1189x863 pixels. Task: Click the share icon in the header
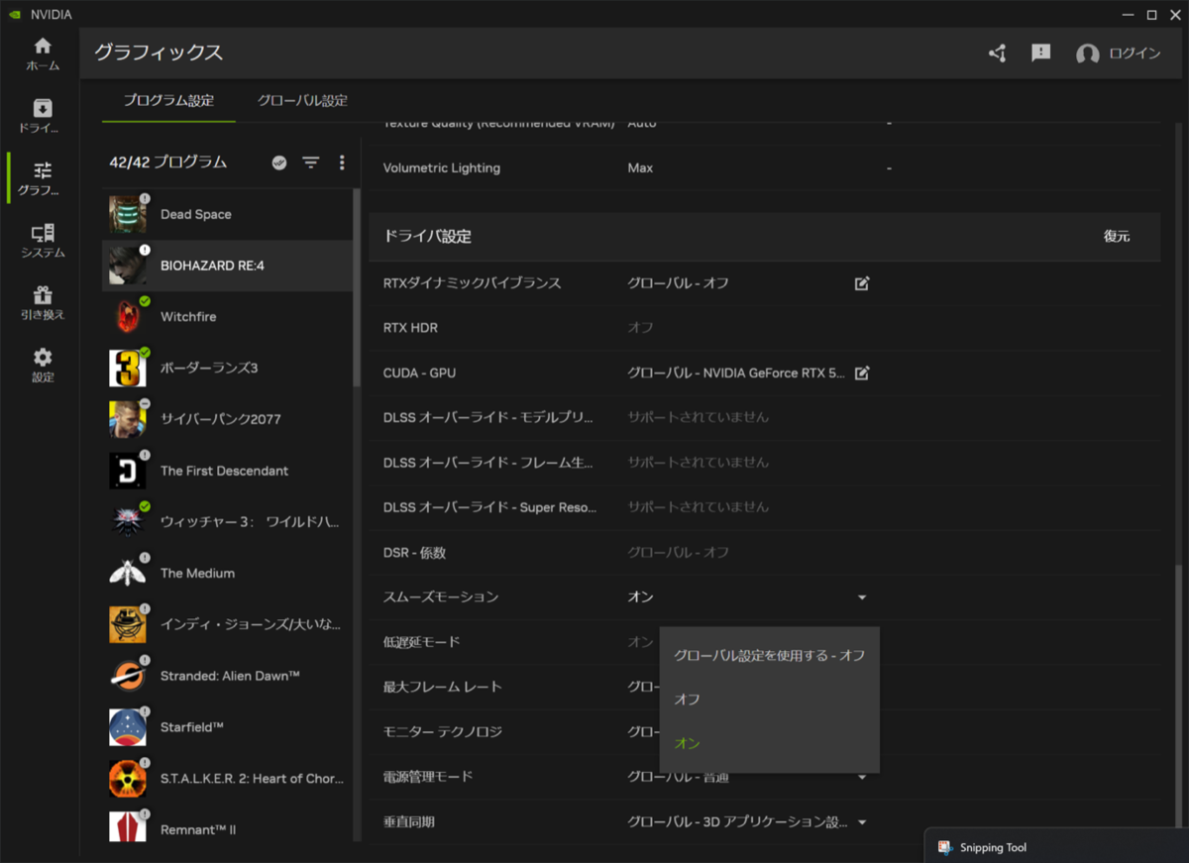(997, 54)
